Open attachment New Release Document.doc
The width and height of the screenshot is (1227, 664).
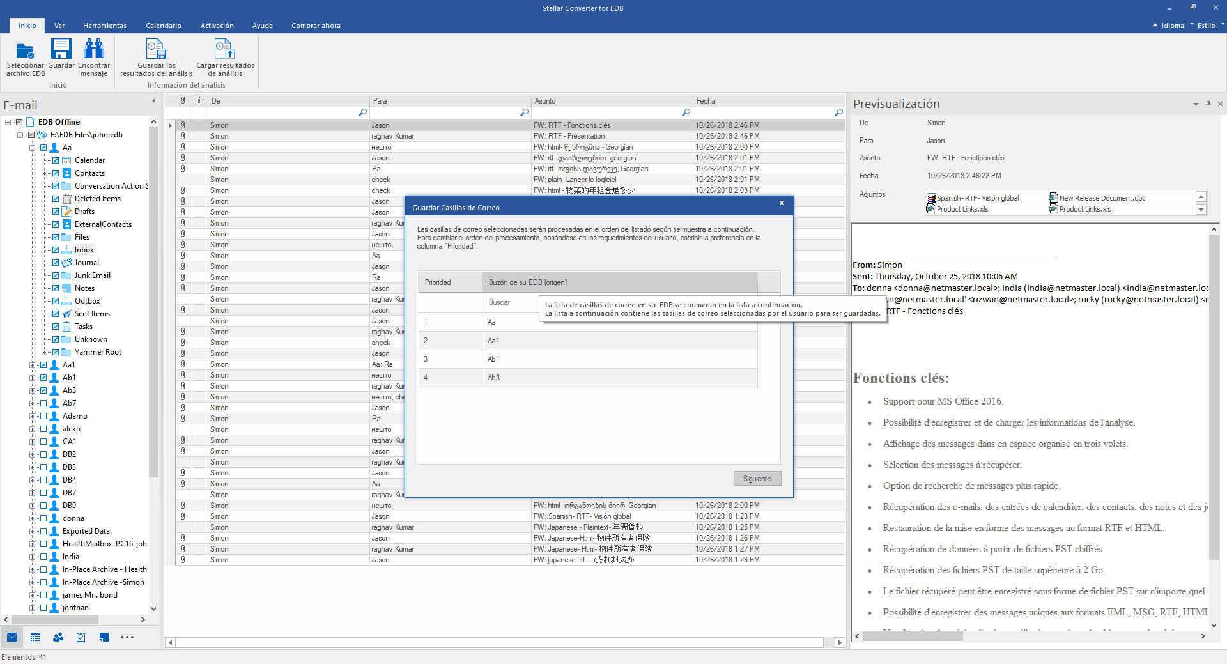point(1097,198)
